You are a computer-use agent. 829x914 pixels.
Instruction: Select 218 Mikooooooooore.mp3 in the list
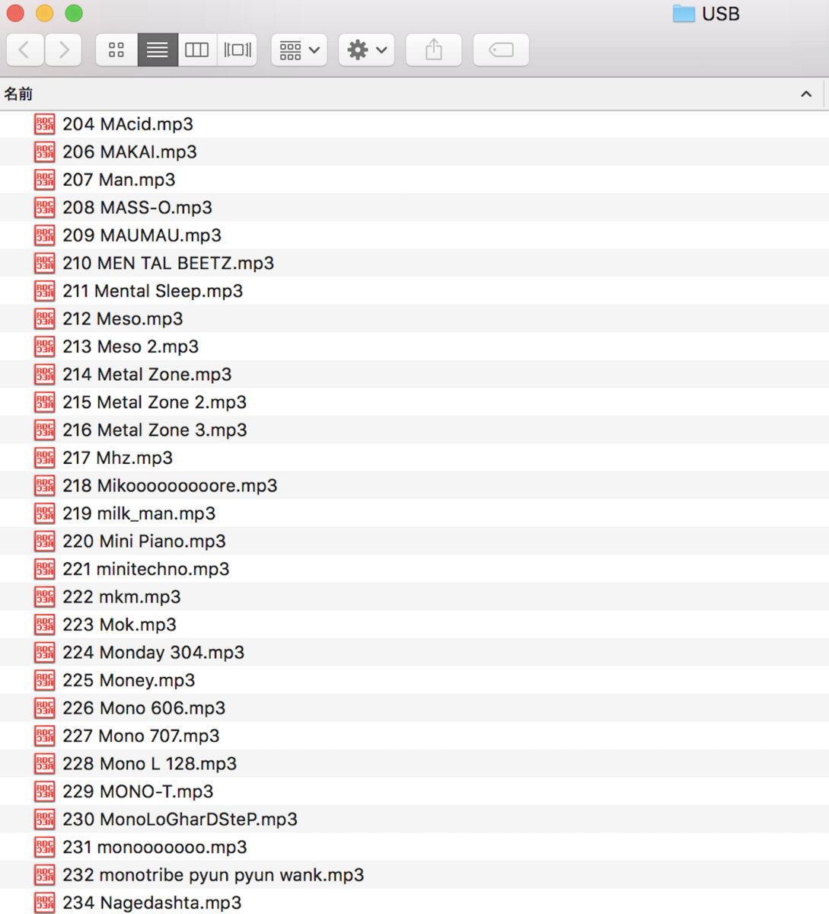click(x=170, y=486)
